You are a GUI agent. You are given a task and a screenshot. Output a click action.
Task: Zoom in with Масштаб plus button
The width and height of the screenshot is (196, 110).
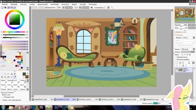click(x=192, y=25)
